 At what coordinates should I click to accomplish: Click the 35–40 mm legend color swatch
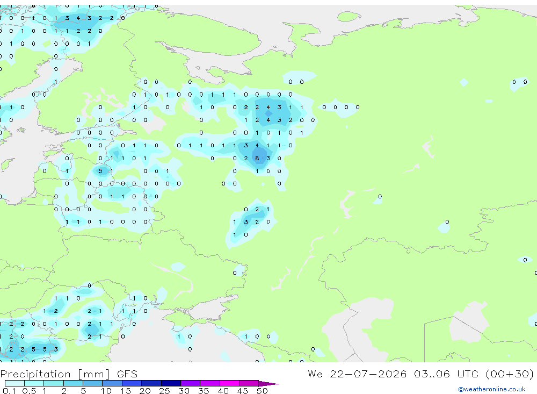pos(209,383)
